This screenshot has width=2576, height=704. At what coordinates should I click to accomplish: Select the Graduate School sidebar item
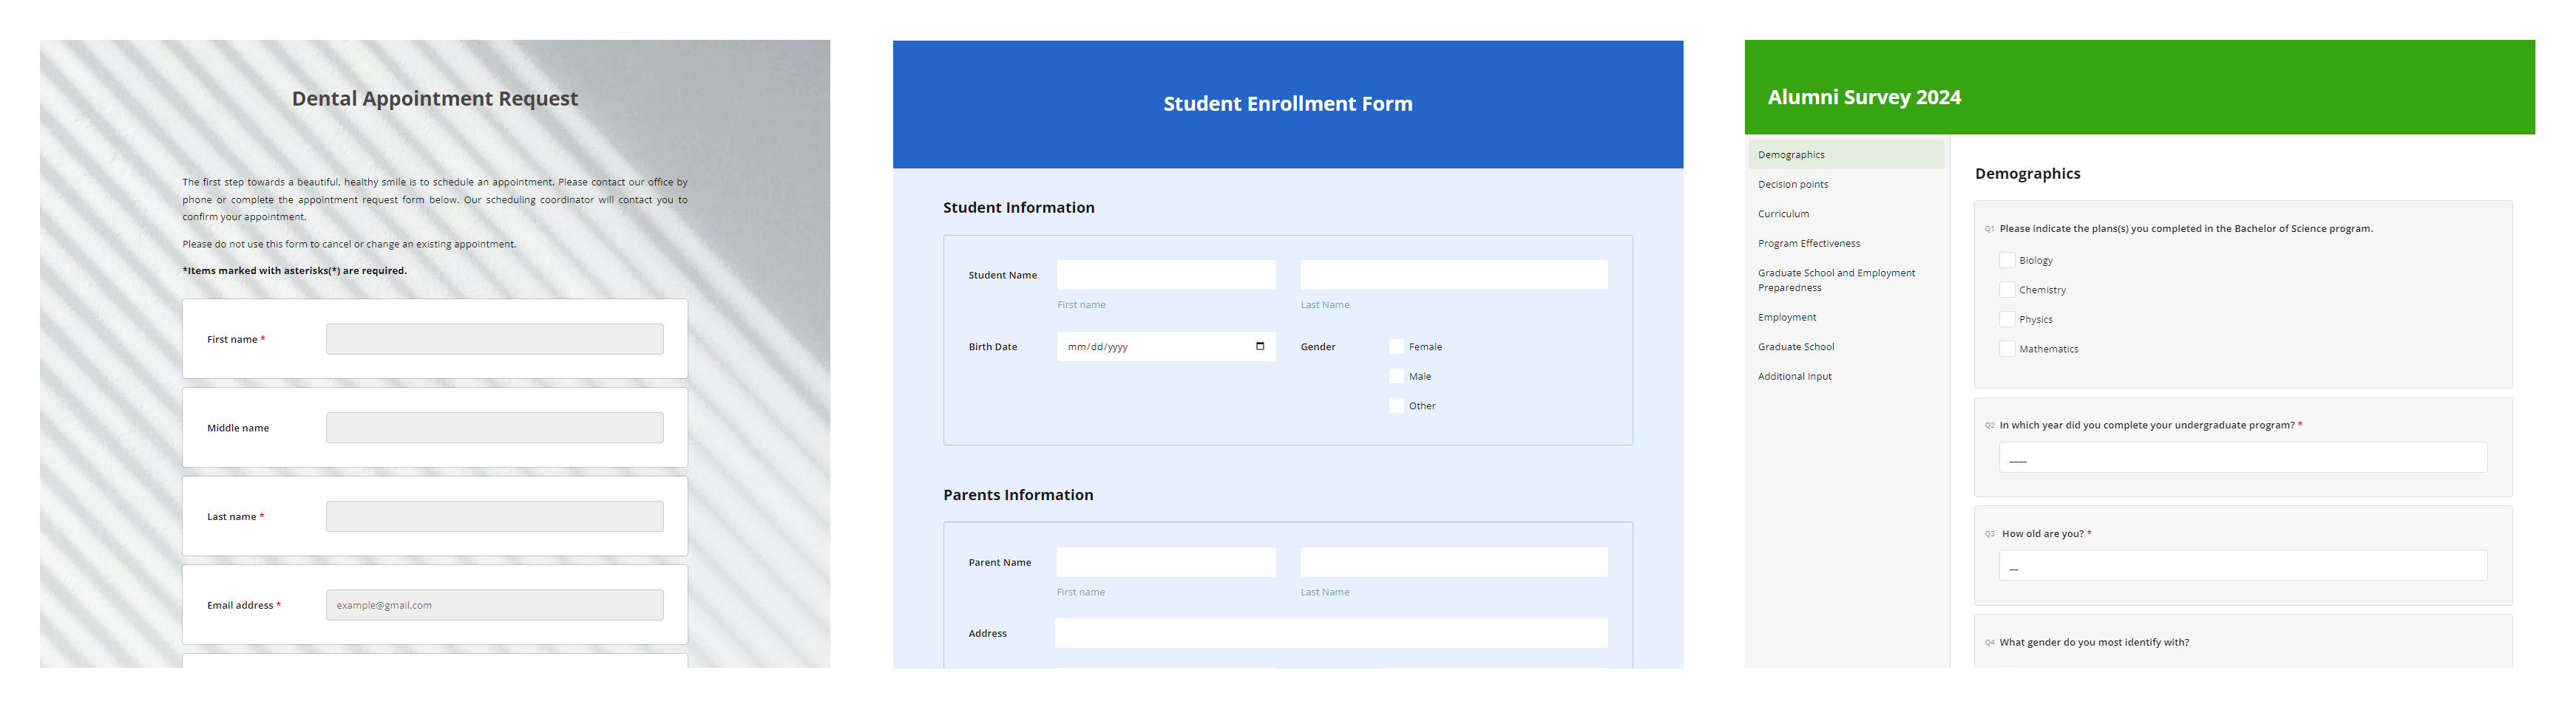pyautogui.click(x=1795, y=346)
